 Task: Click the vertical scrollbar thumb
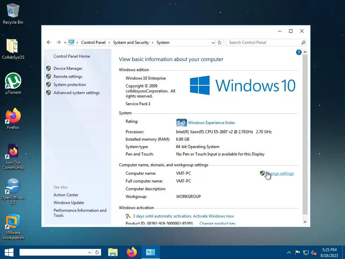coord(305,135)
